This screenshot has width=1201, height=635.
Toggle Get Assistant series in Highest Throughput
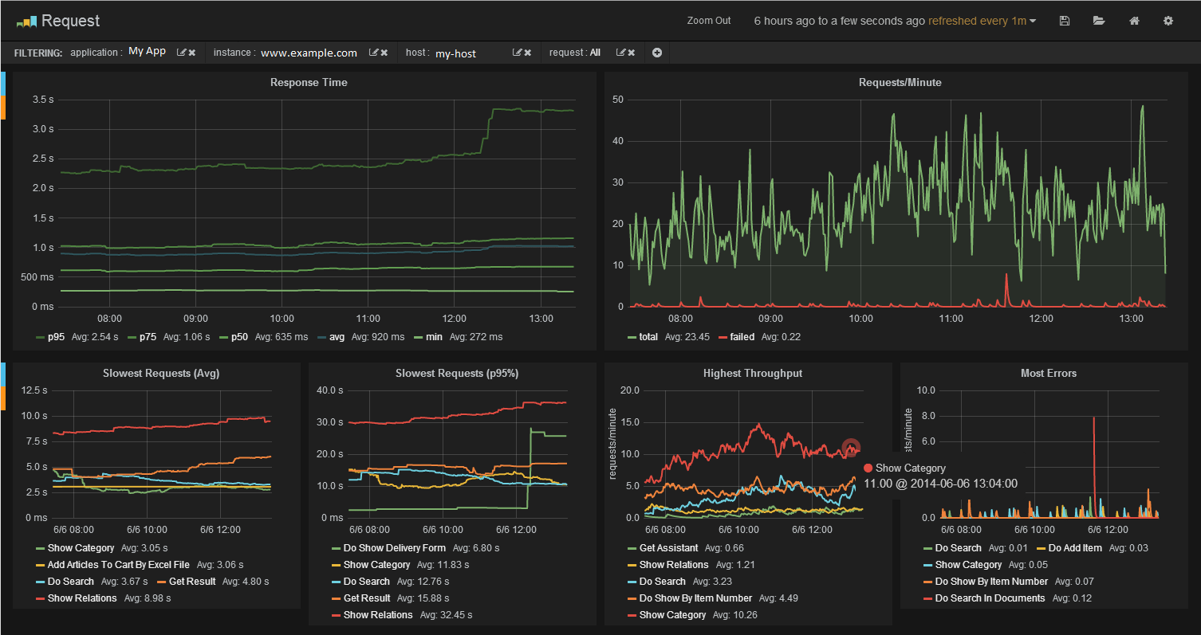coord(669,548)
